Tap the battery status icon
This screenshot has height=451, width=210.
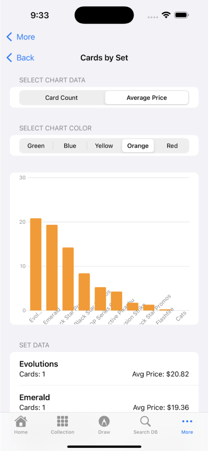(181, 15)
